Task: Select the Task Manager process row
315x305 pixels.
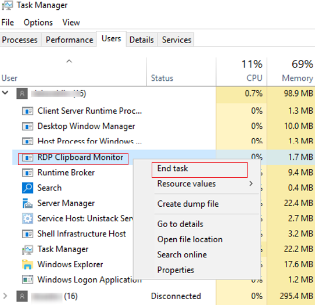Action: click(63, 249)
